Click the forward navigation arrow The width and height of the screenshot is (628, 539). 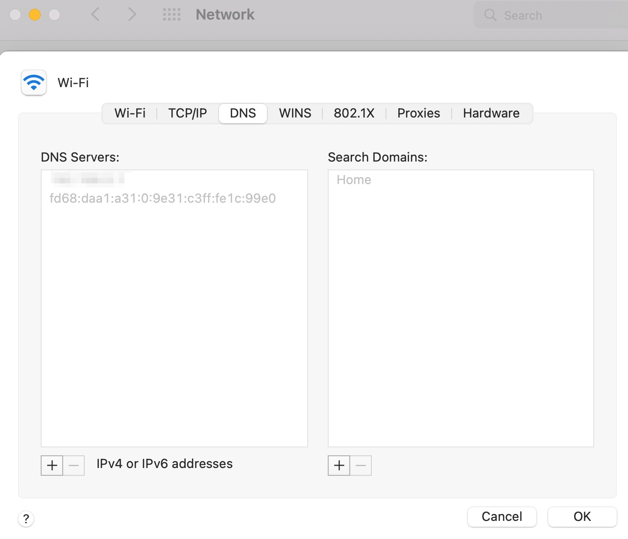pyautogui.click(x=131, y=15)
